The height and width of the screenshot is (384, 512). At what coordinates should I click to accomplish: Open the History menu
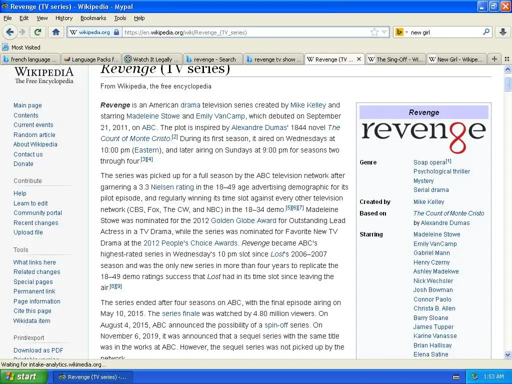63,18
